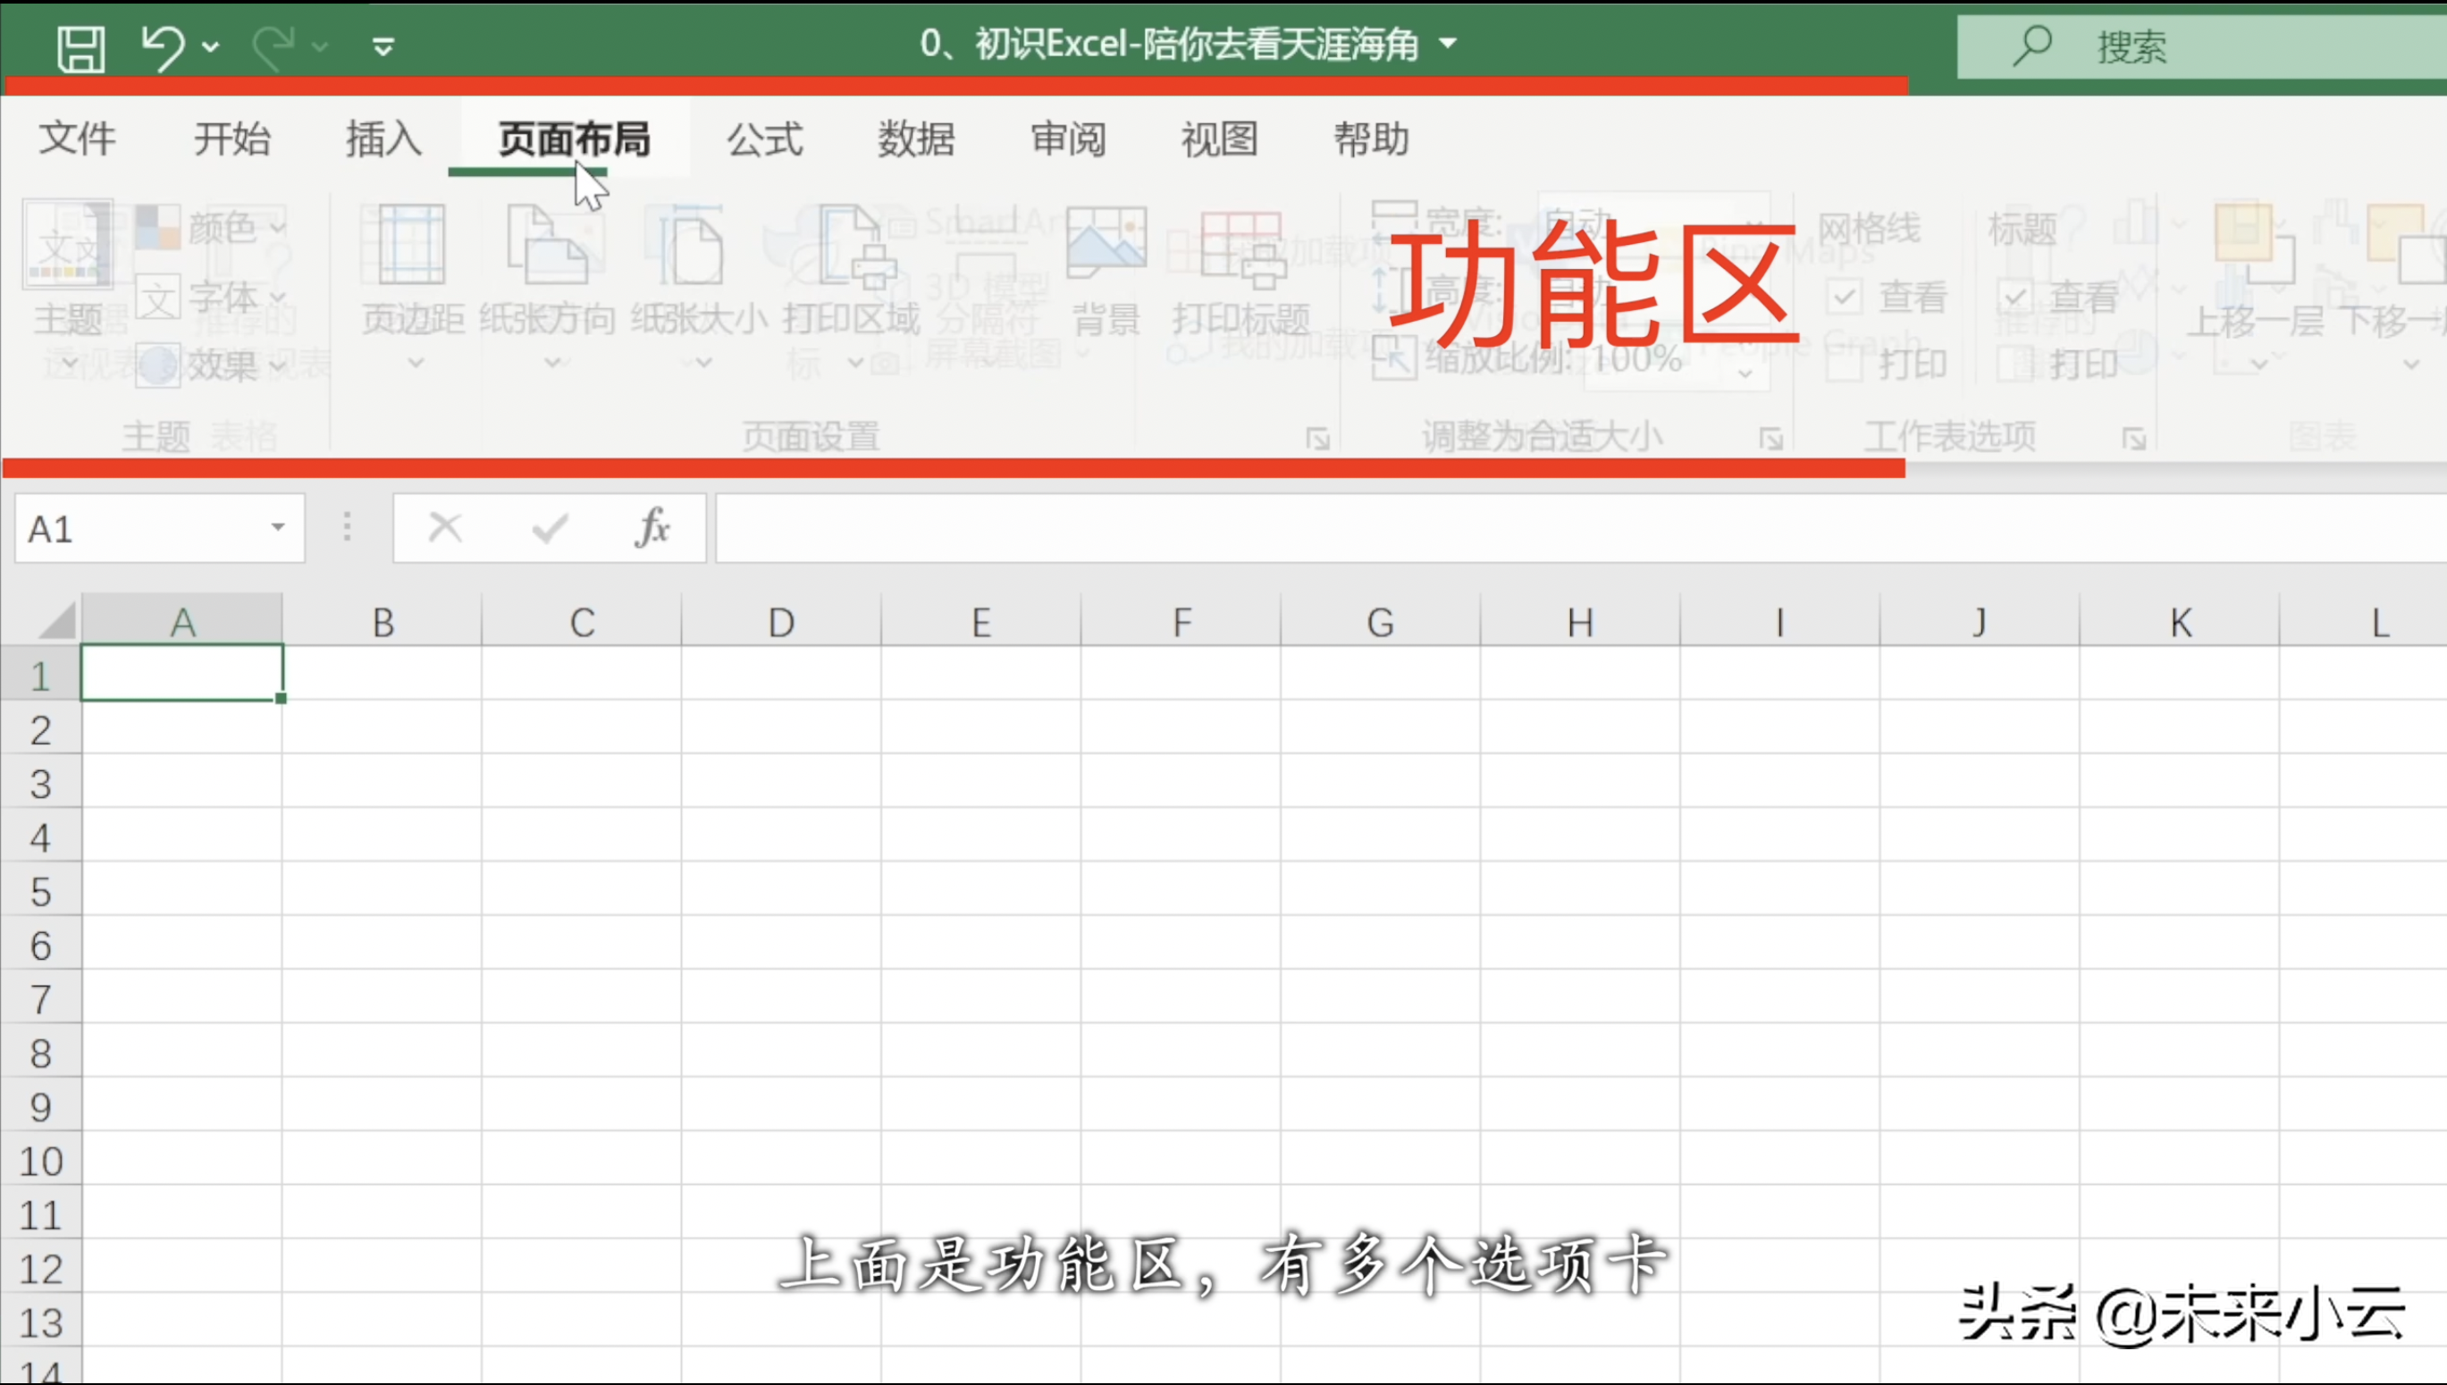Click the Enter checkmark formula bar icon
This screenshot has height=1385, width=2447.
[550, 527]
